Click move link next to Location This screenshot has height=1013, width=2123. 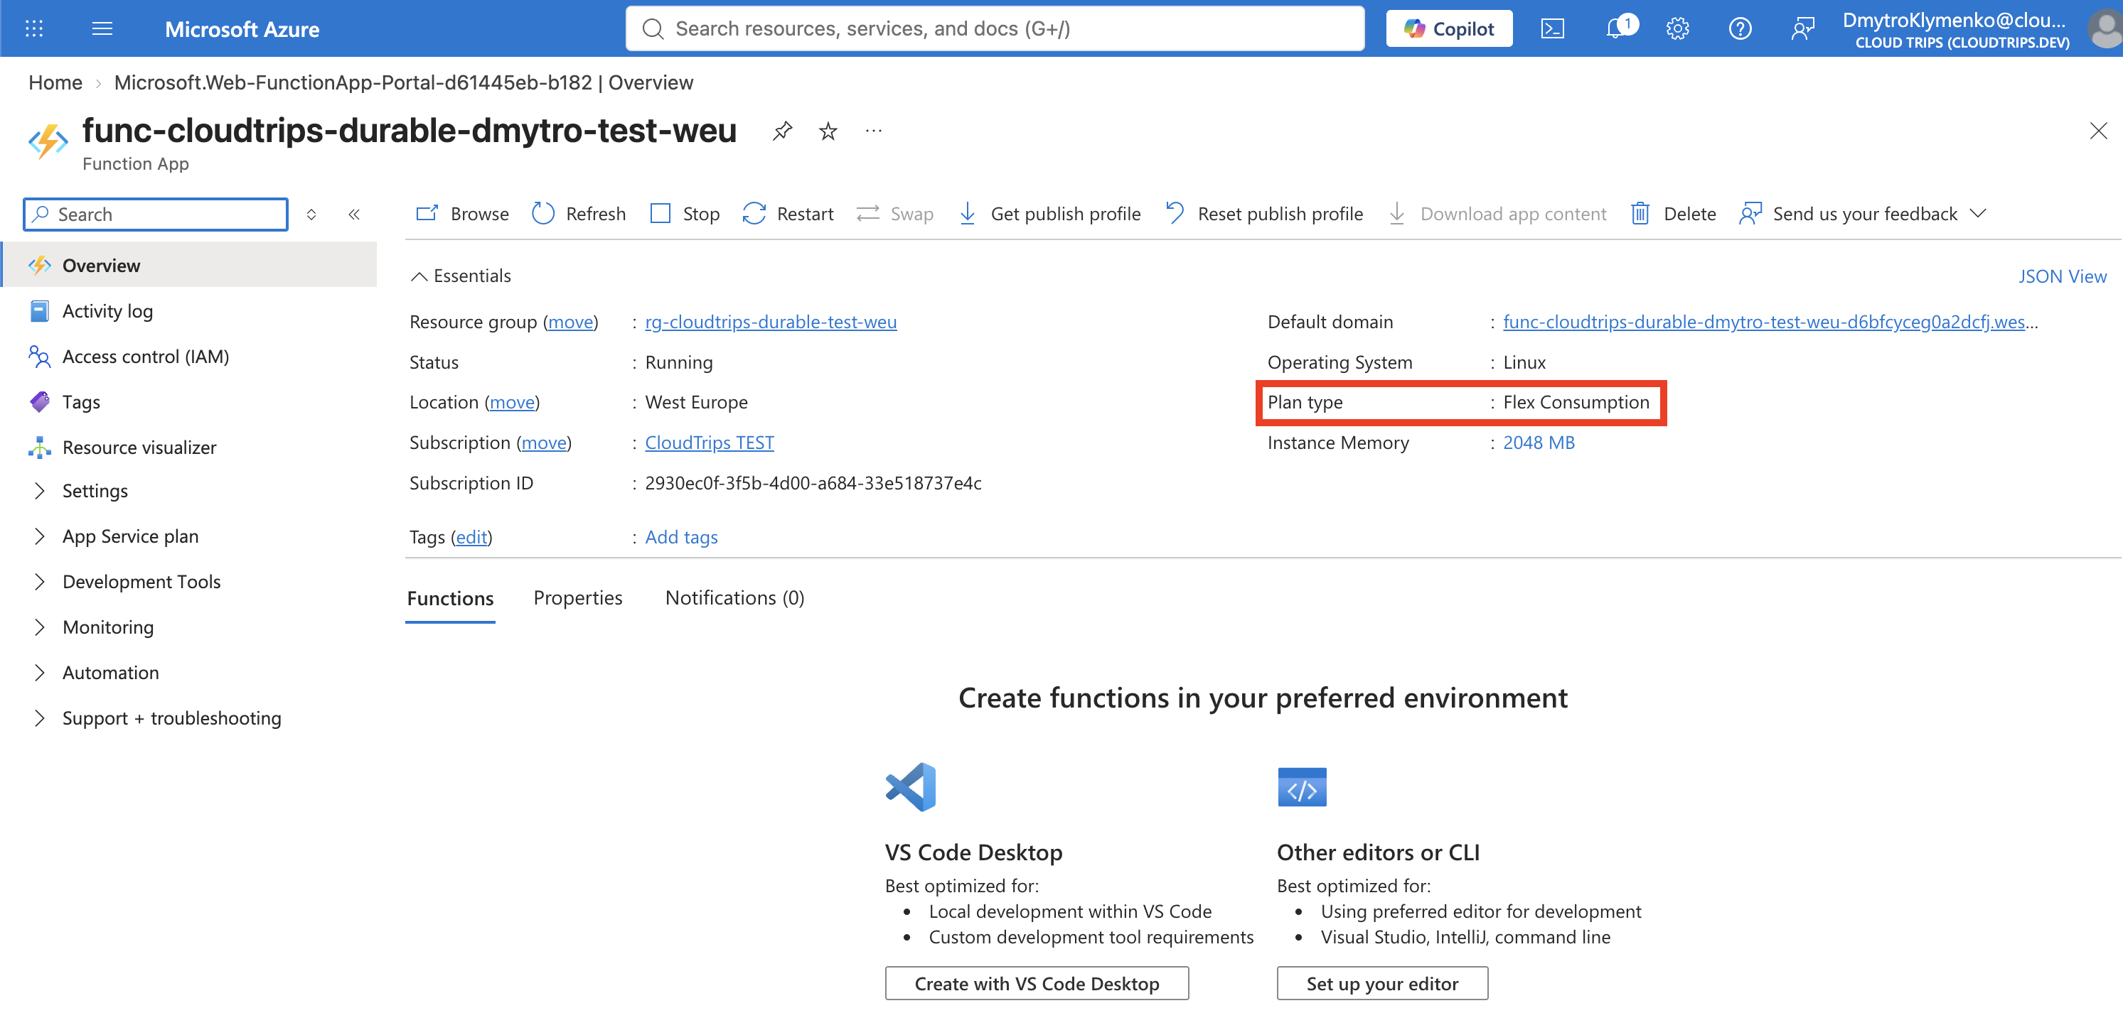click(512, 403)
